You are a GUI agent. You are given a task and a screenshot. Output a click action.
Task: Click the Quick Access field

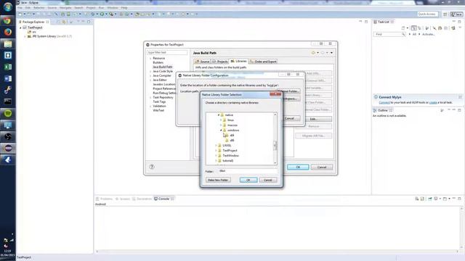point(427,14)
